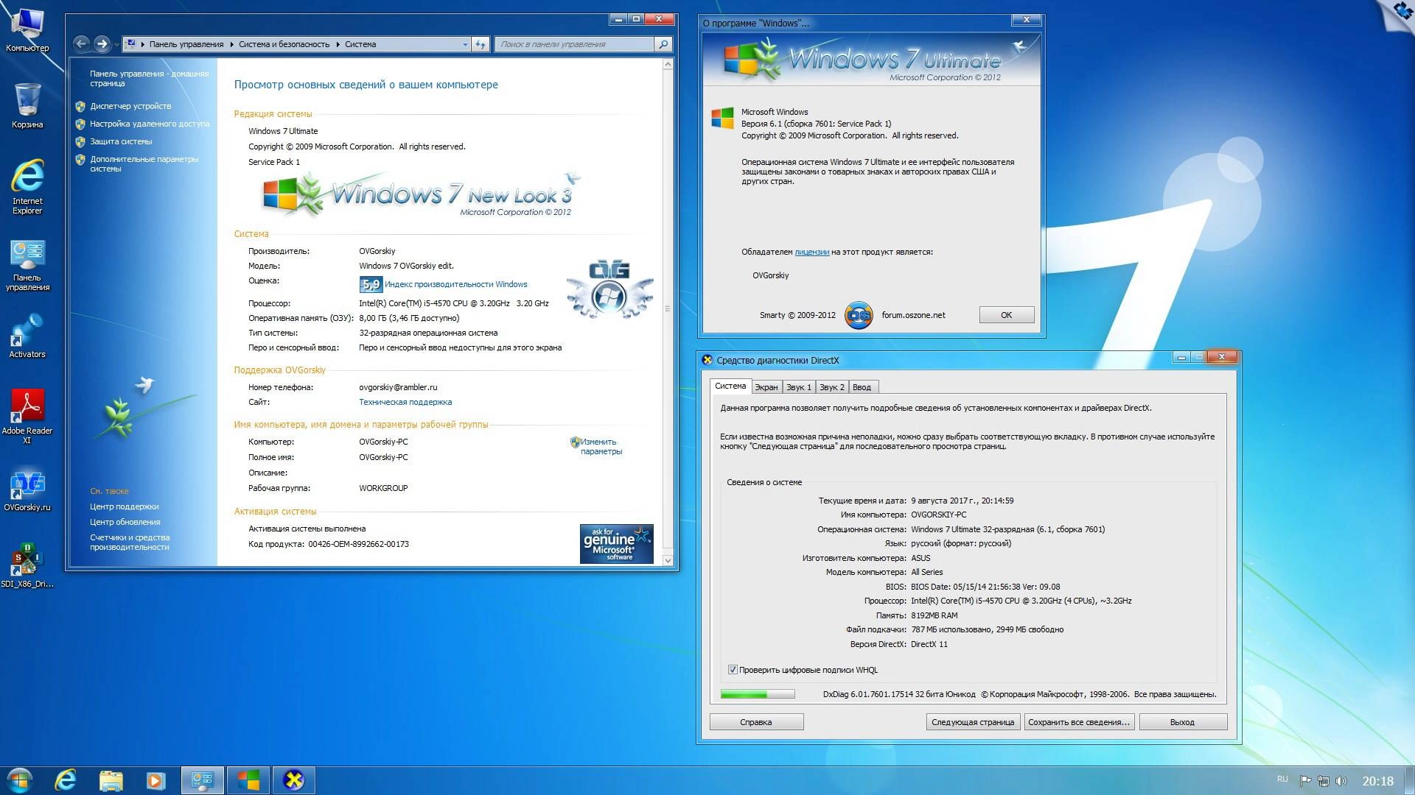
Task: Expand the Система и безопасность breadcrumb chevron
Action: pyautogui.click(x=339, y=43)
